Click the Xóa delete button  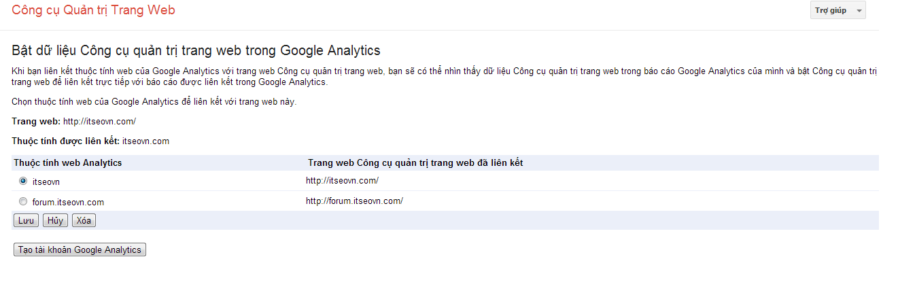point(84,220)
